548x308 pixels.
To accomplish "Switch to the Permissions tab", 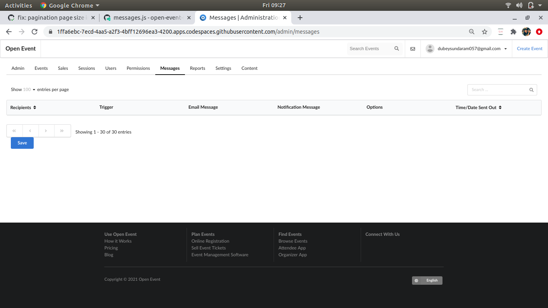I will [x=138, y=68].
